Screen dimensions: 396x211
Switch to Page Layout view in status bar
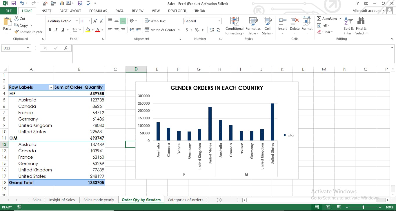(328, 207)
